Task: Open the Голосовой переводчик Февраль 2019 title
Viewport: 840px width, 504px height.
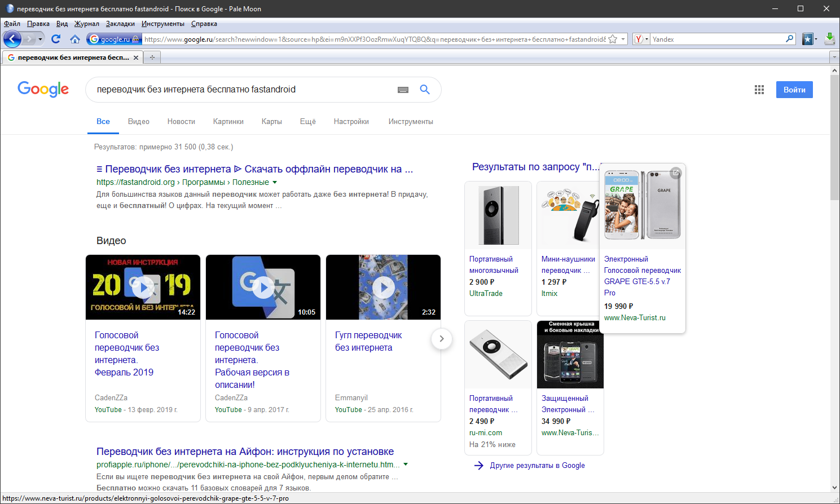Action: pyautogui.click(x=127, y=354)
